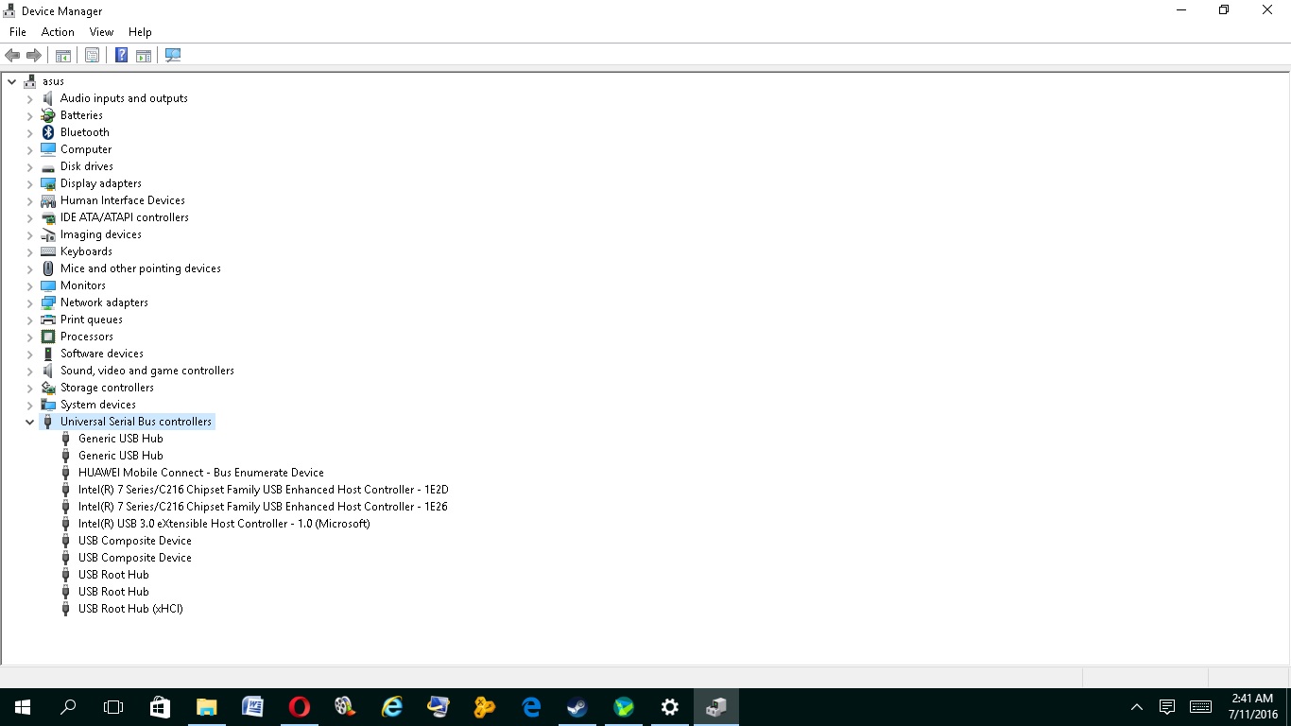Open Steam from the taskbar
This screenshot has width=1291, height=726.
click(577, 707)
